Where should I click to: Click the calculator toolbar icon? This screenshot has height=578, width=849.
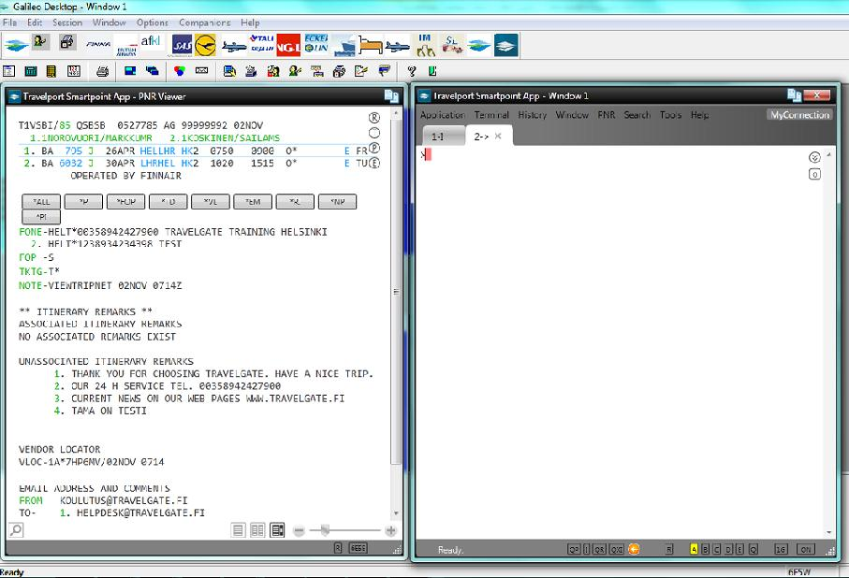31,71
